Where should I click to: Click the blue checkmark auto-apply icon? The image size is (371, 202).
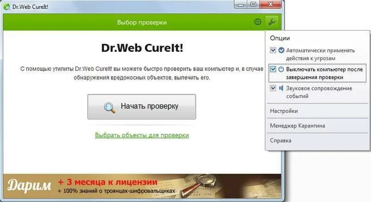tap(281, 50)
